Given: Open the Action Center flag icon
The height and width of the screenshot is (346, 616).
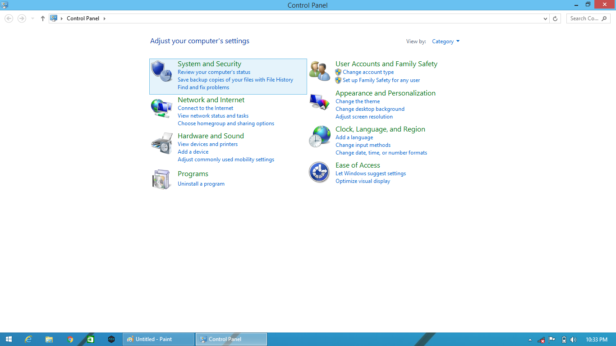Looking at the screenshot, I should click(552, 340).
